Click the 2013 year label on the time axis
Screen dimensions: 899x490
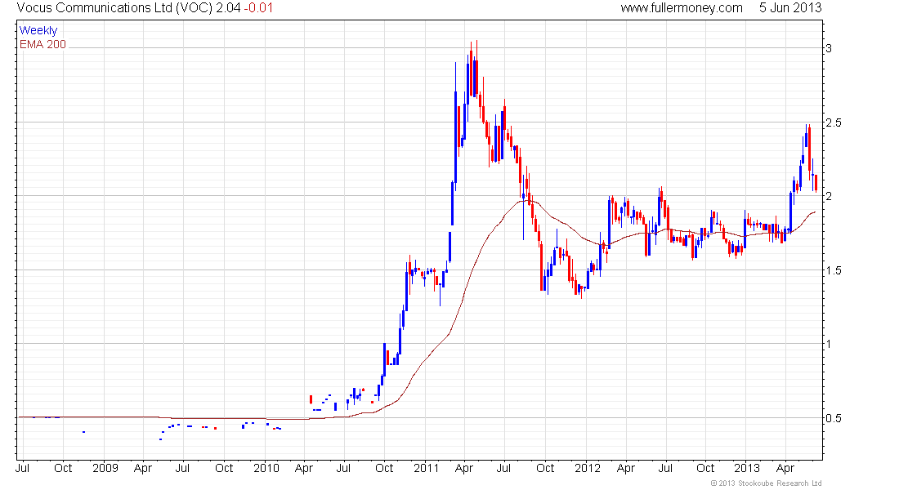pyautogui.click(x=747, y=468)
